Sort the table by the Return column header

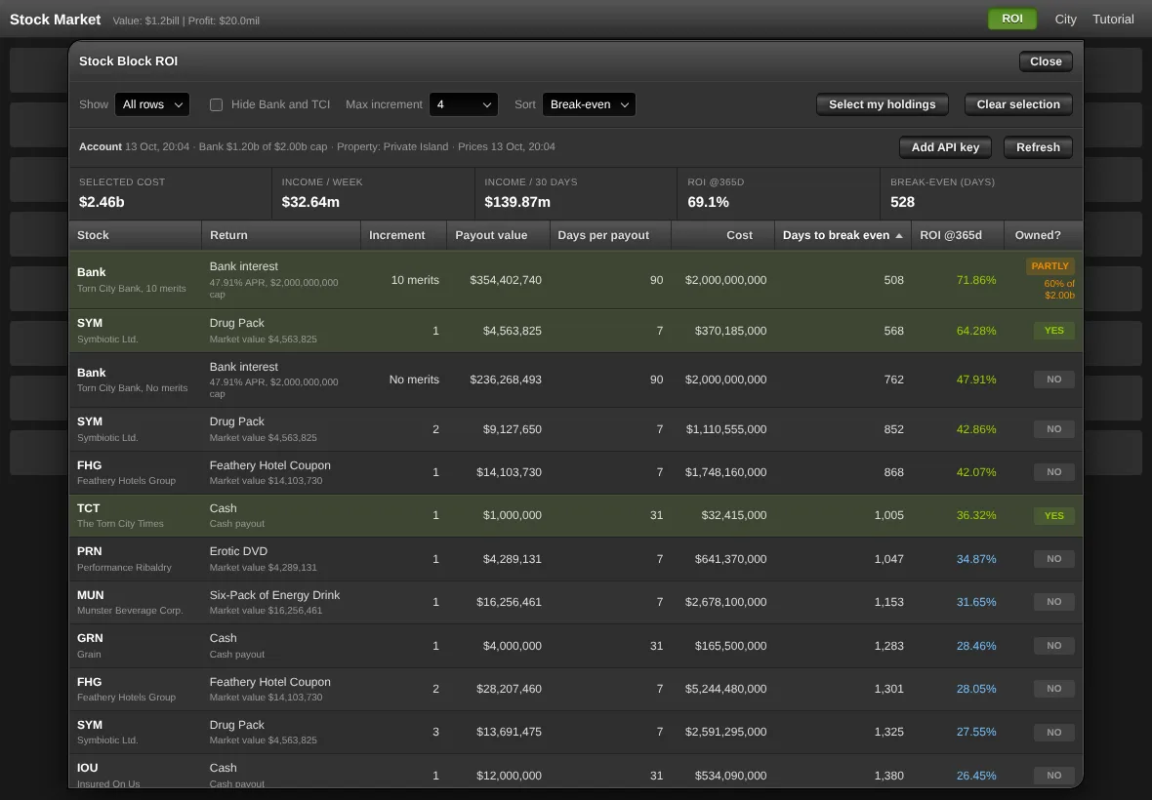point(280,235)
